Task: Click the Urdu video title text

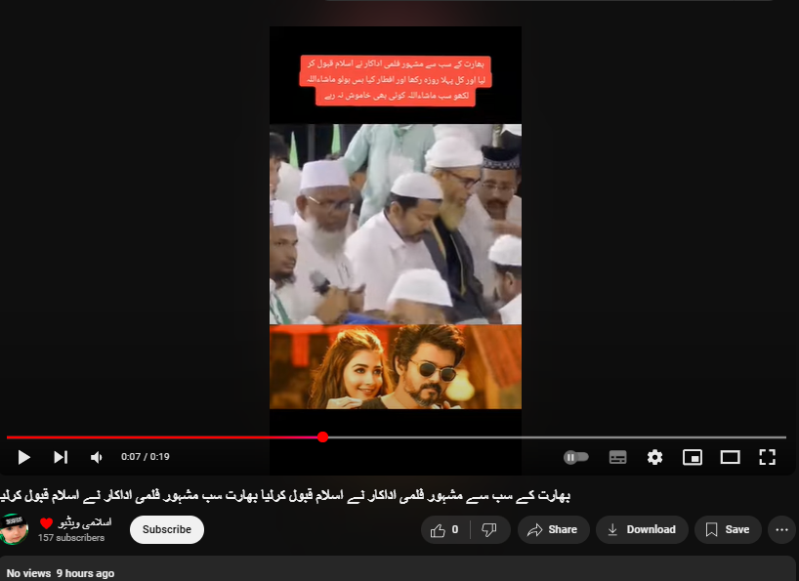Action: 285,495
